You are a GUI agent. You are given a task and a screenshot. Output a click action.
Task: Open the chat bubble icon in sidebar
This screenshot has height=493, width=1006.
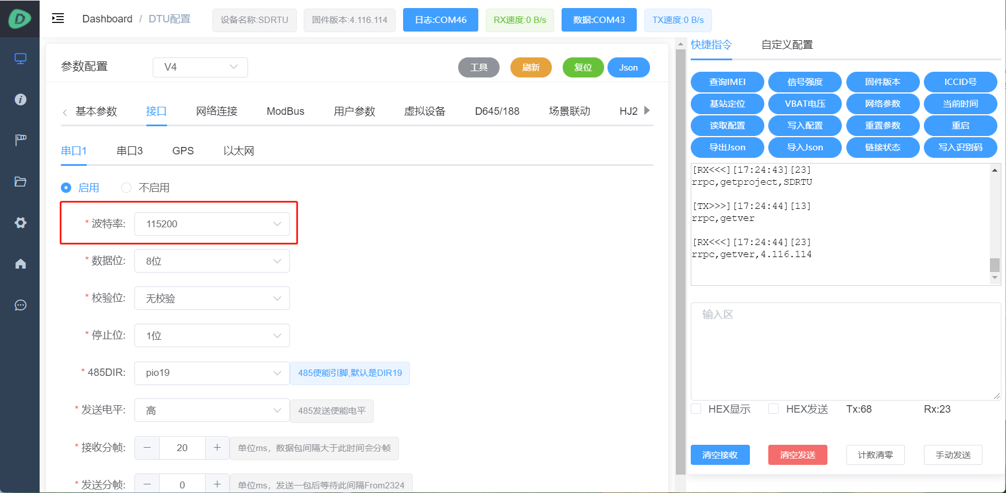[21, 305]
